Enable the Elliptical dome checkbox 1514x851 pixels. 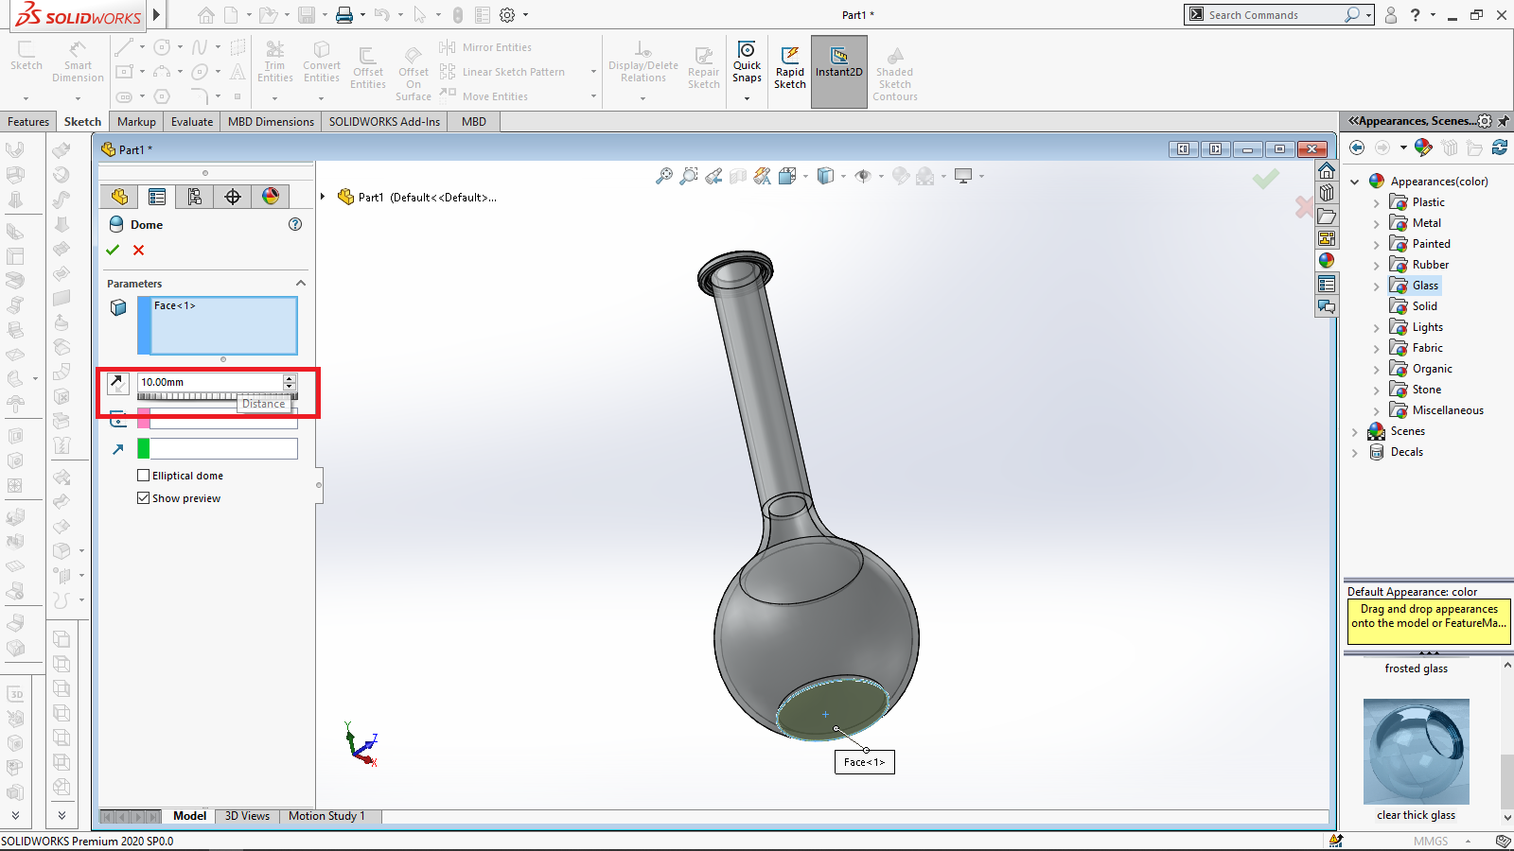(144, 476)
